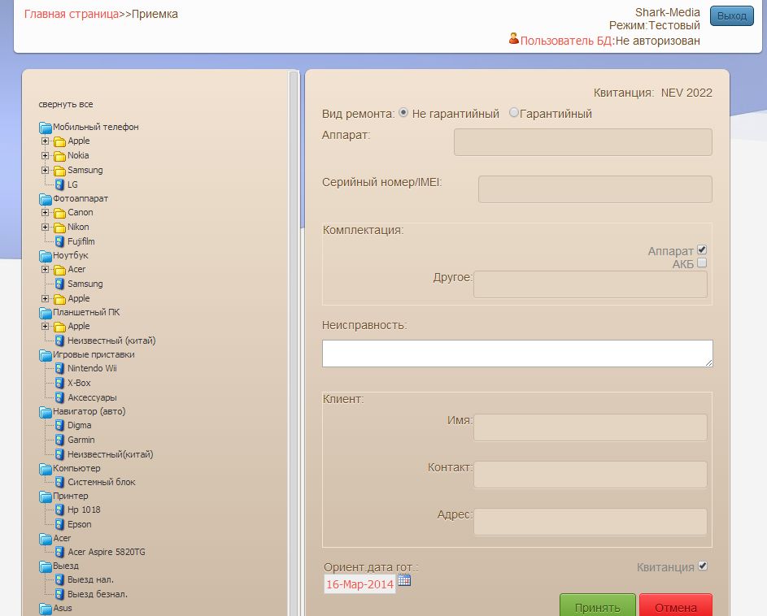Click the device icon next to LG
Viewport: 767px width, 616px height.
tap(59, 184)
